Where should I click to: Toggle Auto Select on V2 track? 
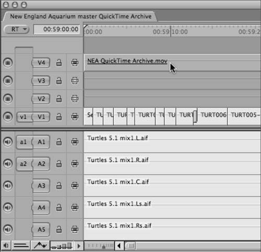[75, 99]
